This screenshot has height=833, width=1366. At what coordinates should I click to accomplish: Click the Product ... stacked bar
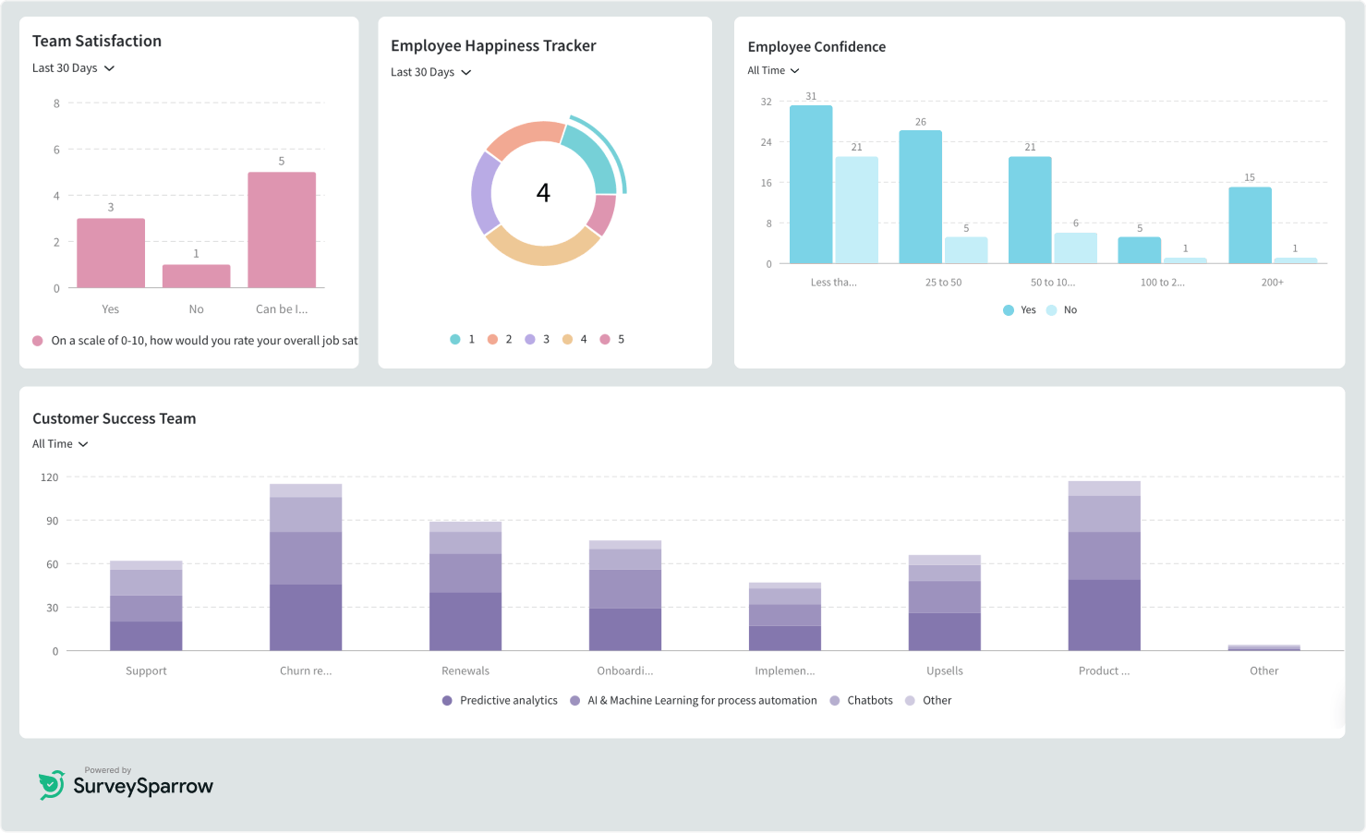click(x=1105, y=566)
